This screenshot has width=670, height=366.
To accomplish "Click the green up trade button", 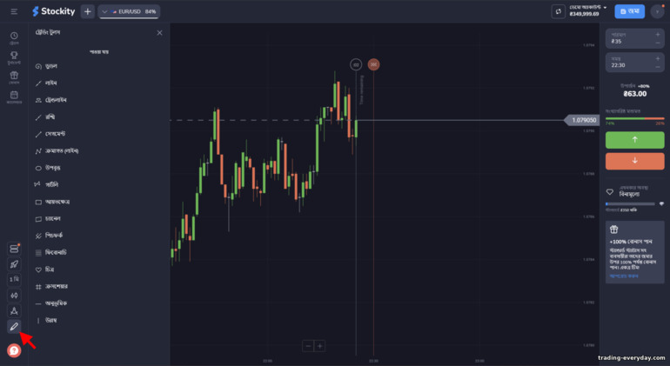I will pos(634,140).
